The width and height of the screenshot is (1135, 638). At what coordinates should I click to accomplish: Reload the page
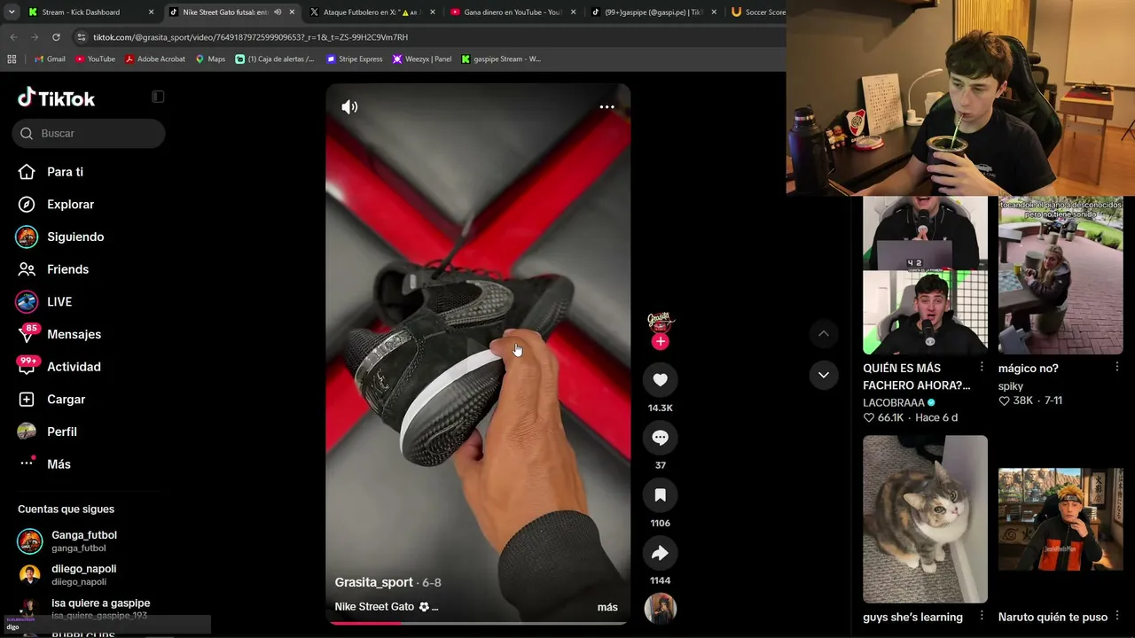point(56,37)
